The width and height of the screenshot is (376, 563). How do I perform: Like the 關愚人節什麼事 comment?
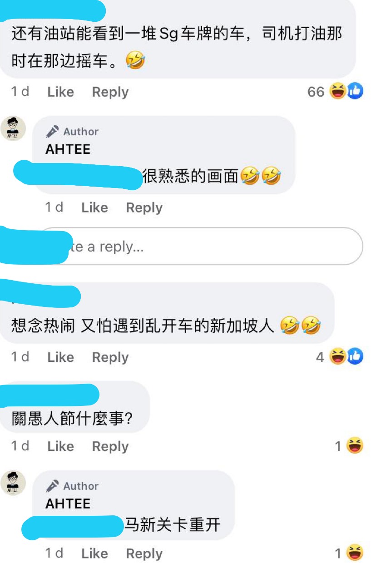tap(60, 446)
